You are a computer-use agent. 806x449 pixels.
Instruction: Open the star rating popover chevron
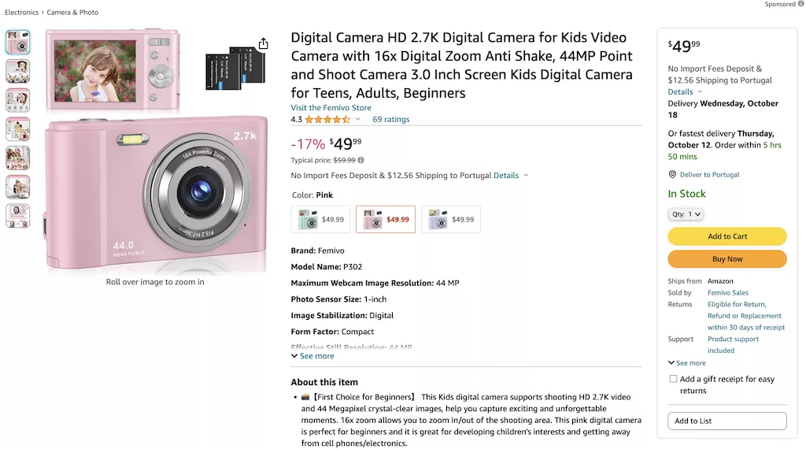click(358, 119)
